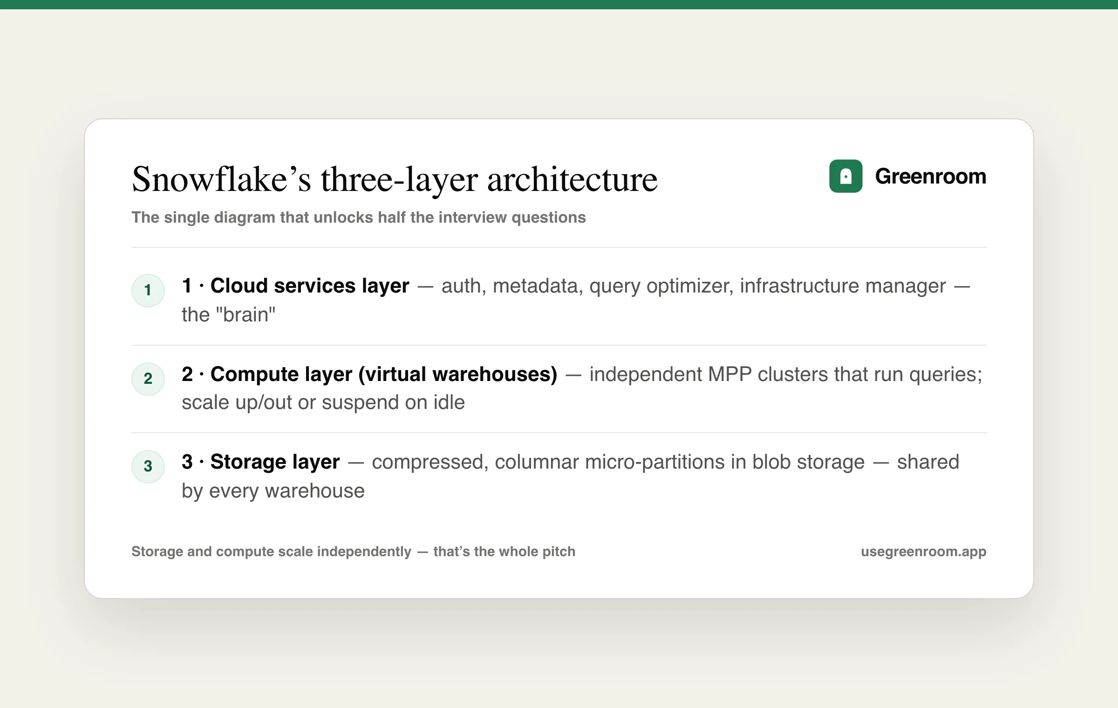Click 'independent MPP clusters that run queries' text

(x=786, y=374)
